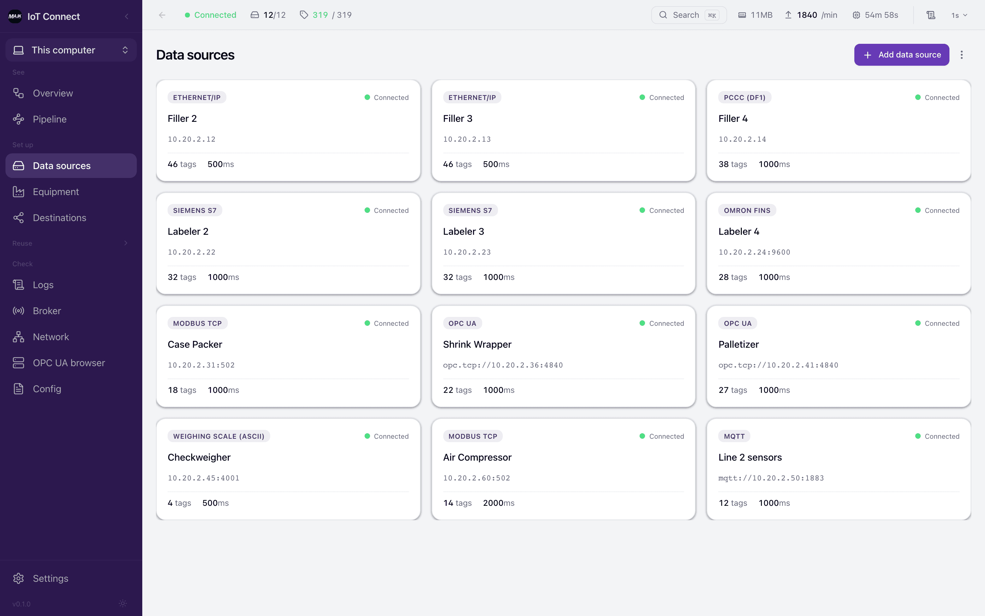Click the MAJIK logo icon
The image size is (985, 616).
point(15,16)
